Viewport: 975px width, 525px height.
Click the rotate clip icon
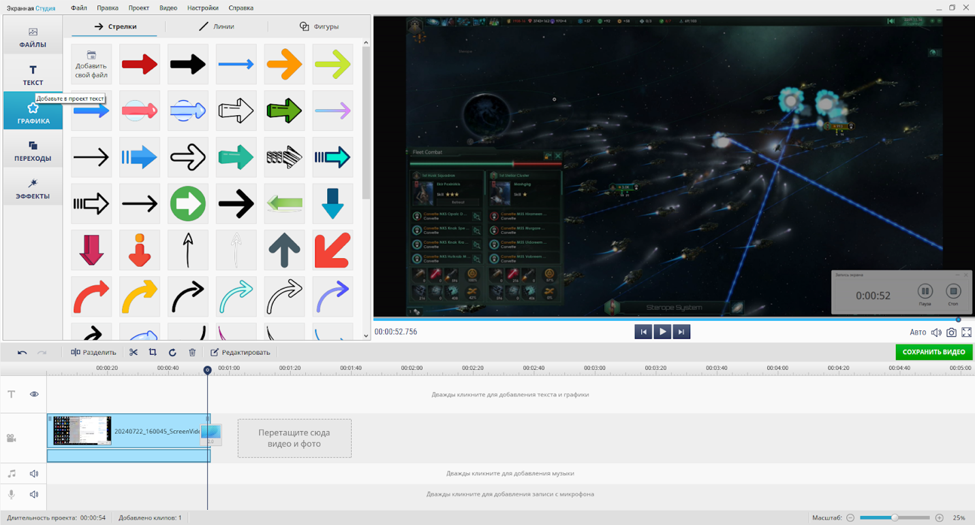172,352
